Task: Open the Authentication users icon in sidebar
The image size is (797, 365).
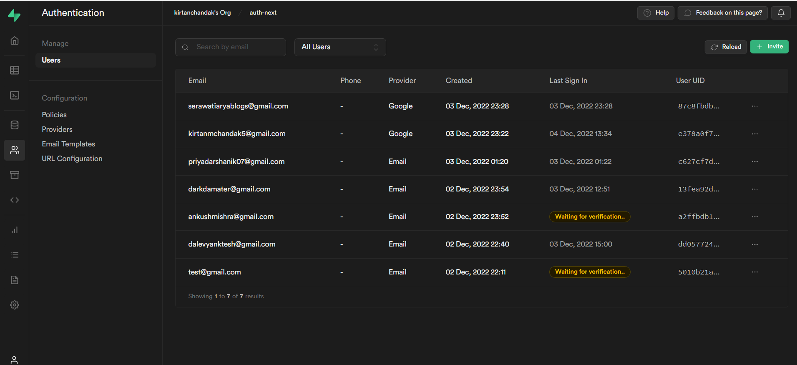Action: (15, 150)
